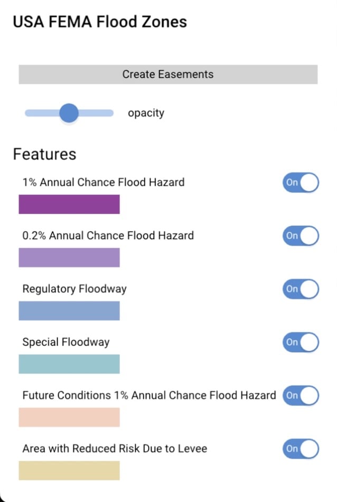Toggle off the Regulatory Floodway layer
This screenshot has width=337, height=502.
(301, 289)
